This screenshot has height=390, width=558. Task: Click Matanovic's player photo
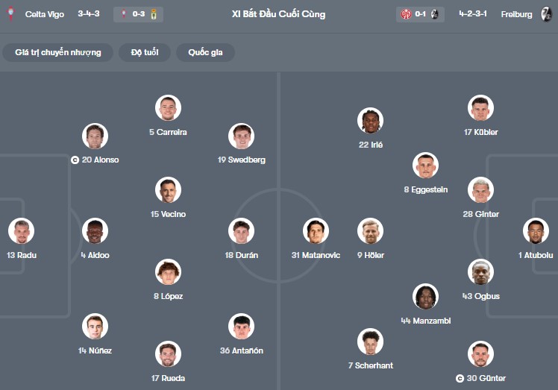[x=316, y=231]
